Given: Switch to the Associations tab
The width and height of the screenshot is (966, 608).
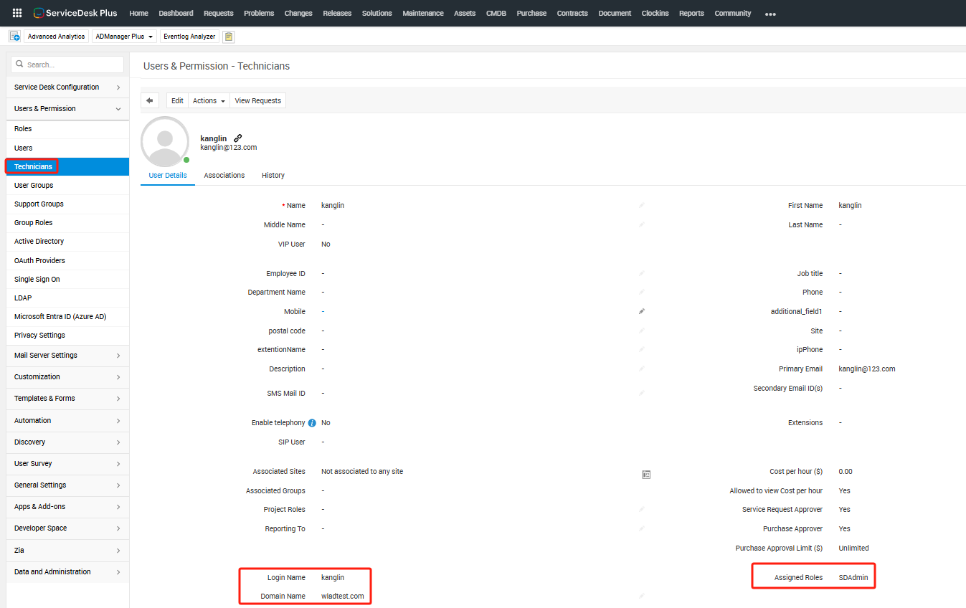Looking at the screenshot, I should click(224, 175).
